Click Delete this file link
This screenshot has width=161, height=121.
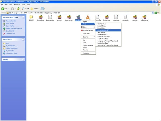tap(10, 34)
